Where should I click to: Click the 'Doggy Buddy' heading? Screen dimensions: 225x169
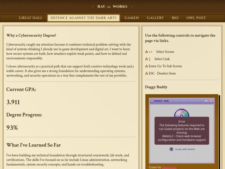pos(156,87)
